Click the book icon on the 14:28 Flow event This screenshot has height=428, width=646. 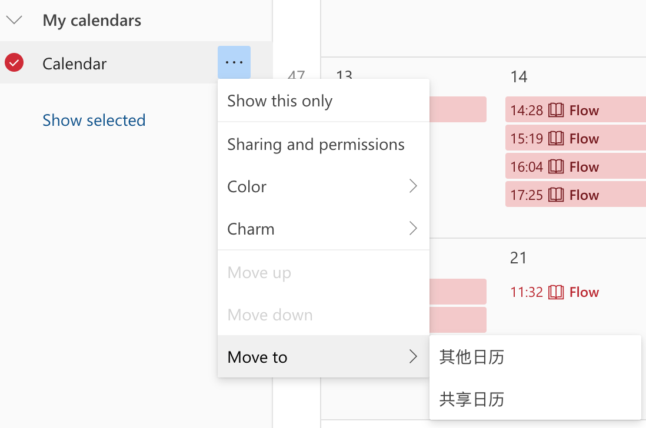tap(555, 110)
